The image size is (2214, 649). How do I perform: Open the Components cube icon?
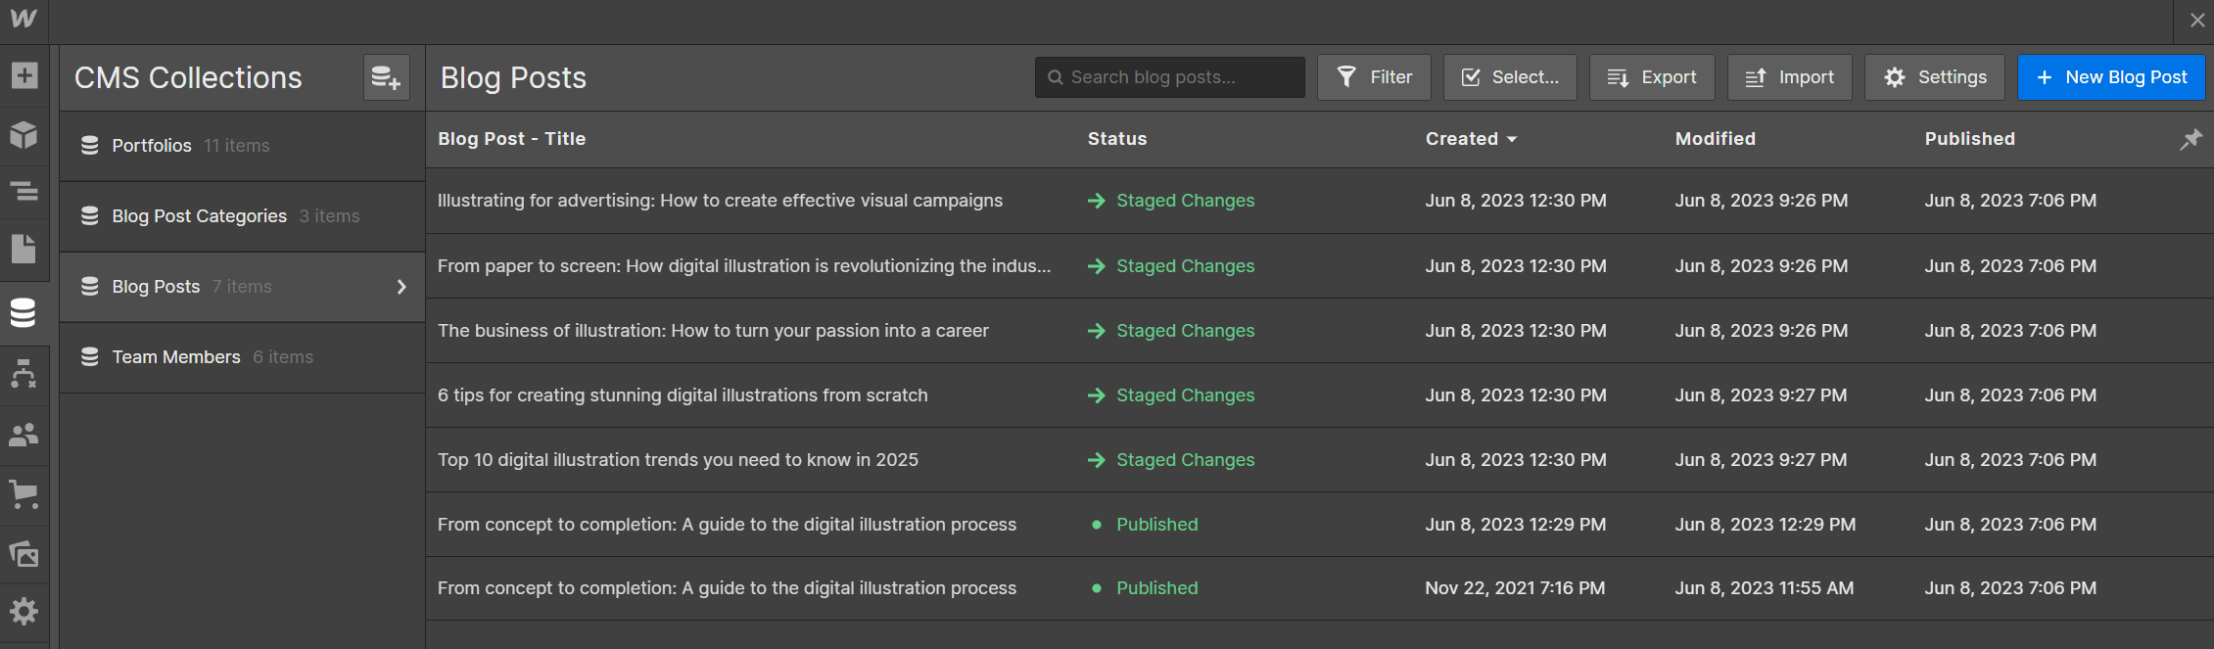click(24, 134)
